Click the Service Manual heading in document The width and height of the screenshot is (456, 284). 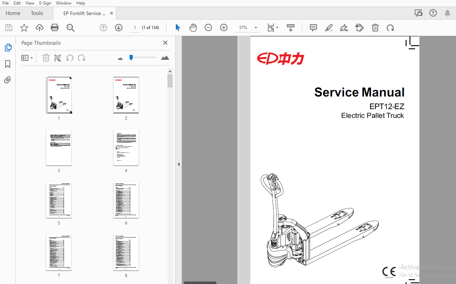pos(359,92)
